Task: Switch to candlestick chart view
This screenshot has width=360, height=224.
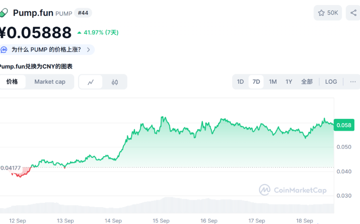Action: point(115,82)
